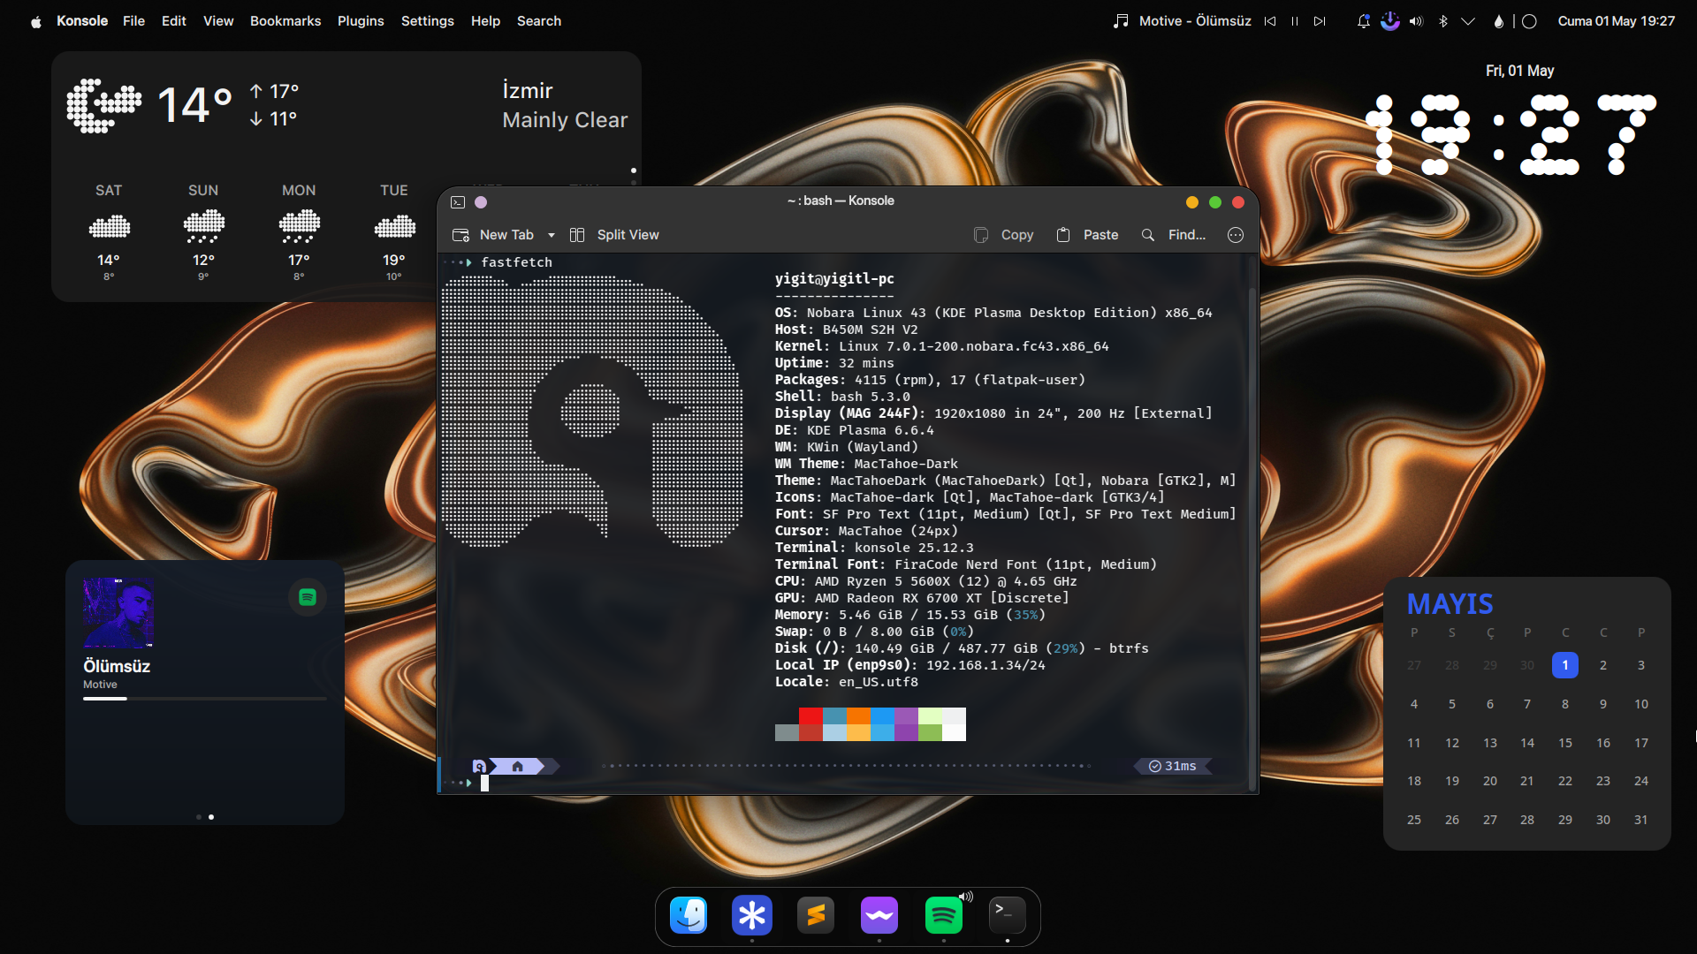Open notifications bell in system tray

(x=1364, y=21)
